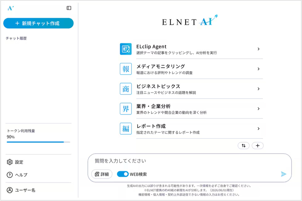Click the help question mark icon
This screenshot has height=201, width=302.
(10, 175)
